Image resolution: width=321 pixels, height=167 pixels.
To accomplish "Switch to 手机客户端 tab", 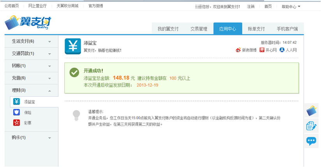I will [x=287, y=29].
